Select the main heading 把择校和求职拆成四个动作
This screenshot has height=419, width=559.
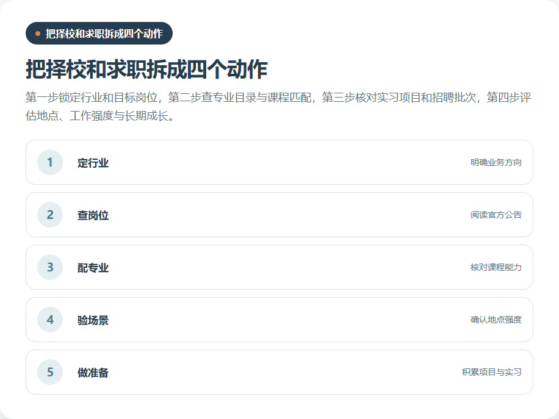coord(146,69)
